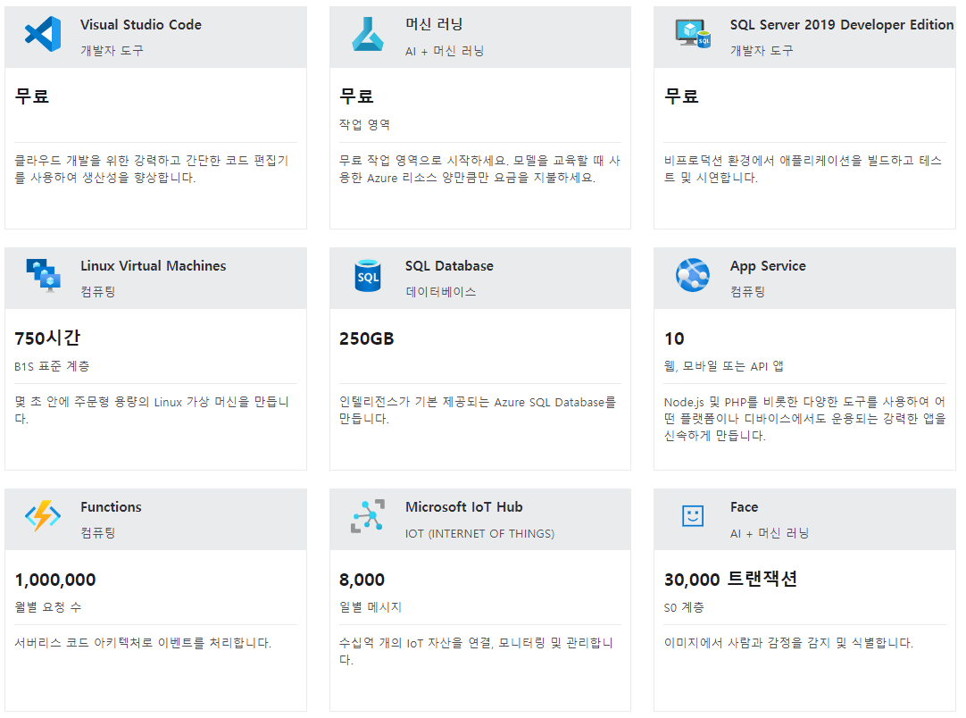Viewport: 966px width, 718px height.
Task: Click App Service description about Node.js 및 PHP
Action: [804, 419]
